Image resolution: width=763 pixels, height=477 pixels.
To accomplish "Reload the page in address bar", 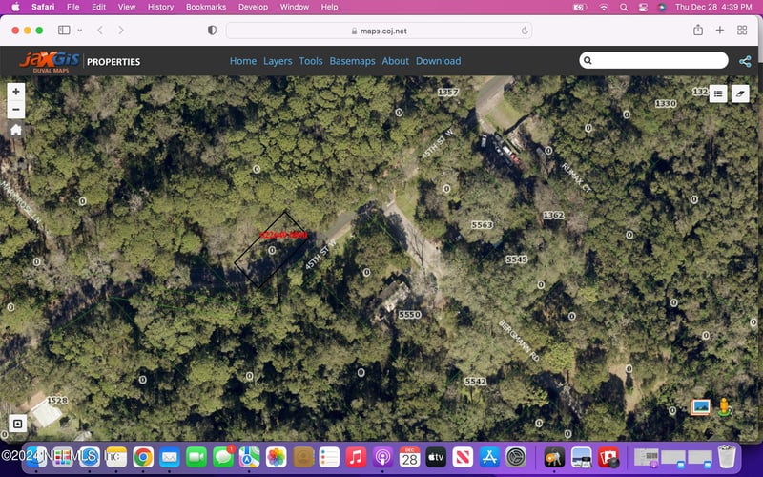I will pos(525,31).
